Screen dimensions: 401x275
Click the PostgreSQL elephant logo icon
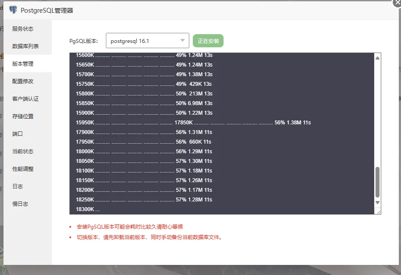[x=13, y=10]
